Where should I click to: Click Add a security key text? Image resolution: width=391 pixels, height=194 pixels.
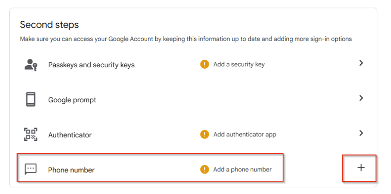click(239, 64)
